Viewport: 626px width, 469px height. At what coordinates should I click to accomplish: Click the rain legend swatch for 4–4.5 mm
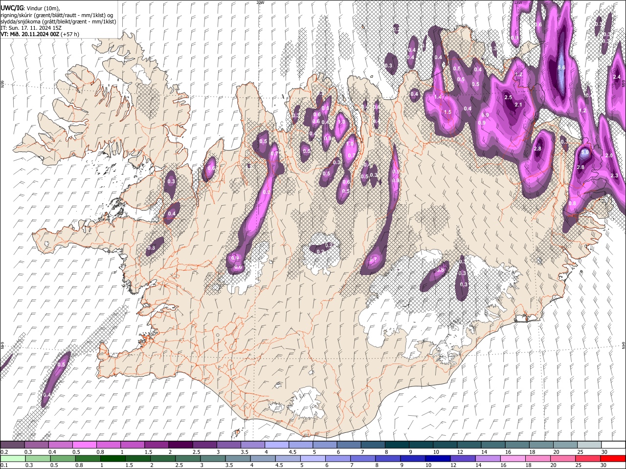coord(263,458)
